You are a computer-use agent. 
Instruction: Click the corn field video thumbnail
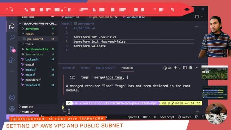(x=215, y=73)
